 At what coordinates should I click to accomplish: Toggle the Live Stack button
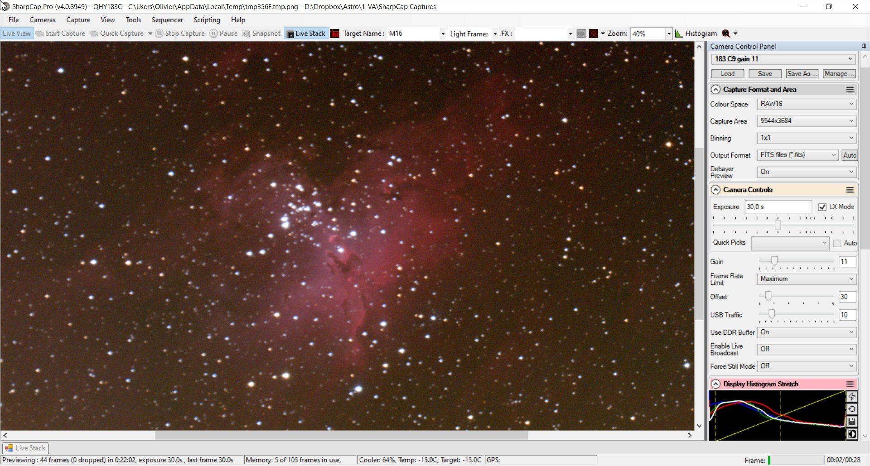306,34
